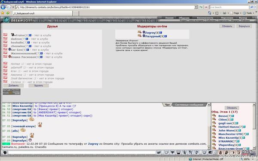The height and width of the screenshot is (161, 258).
Task: Open the smiley emoticons icon
Action: (204, 152)
